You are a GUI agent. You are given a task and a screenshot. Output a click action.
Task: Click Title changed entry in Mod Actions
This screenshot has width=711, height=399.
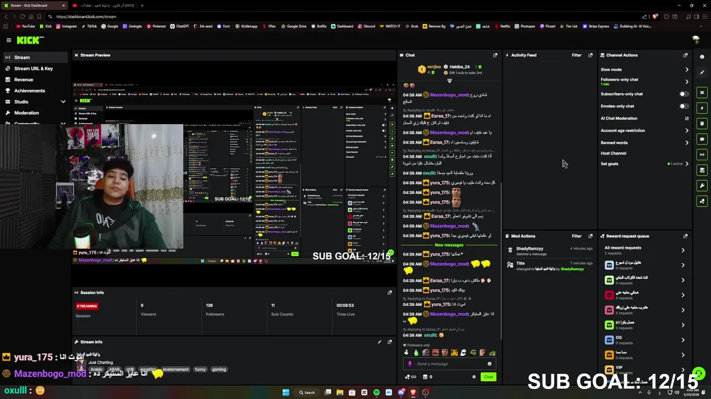tap(550, 266)
